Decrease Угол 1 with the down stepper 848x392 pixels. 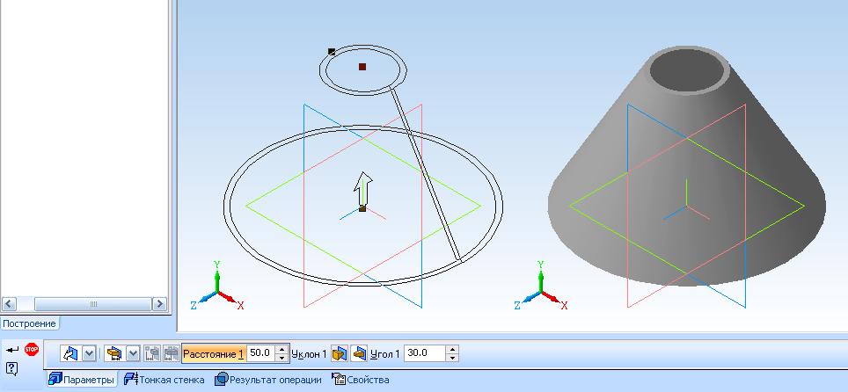click(x=453, y=358)
